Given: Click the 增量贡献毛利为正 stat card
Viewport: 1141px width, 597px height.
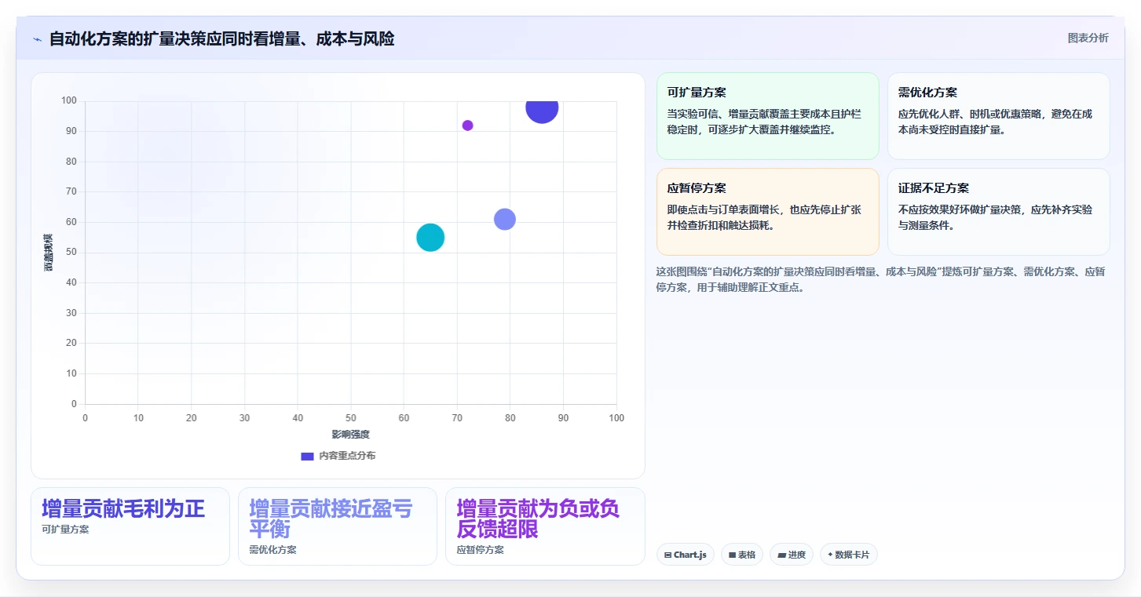Looking at the screenshot, I should (130, 526).
